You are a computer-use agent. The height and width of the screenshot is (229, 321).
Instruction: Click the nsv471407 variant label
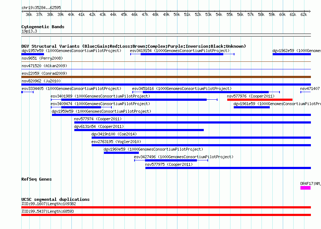(310, 88)
